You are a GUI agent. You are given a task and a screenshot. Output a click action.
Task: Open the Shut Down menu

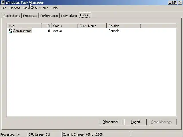(x=41, y=8)
